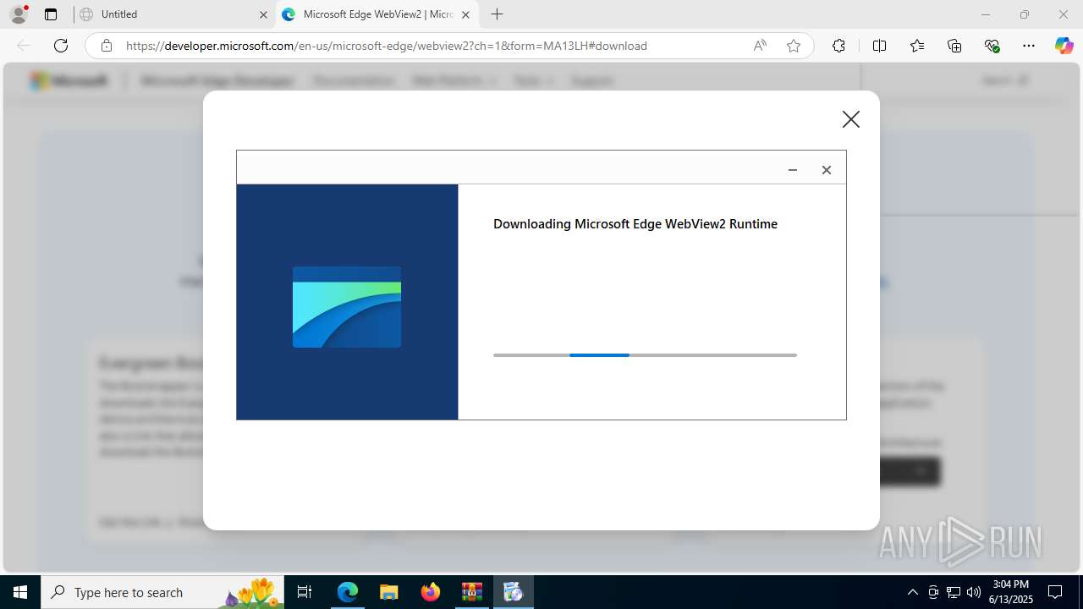1083x609 pixels.
Task: Open the volume tray icon
Action: pos(974,592)
